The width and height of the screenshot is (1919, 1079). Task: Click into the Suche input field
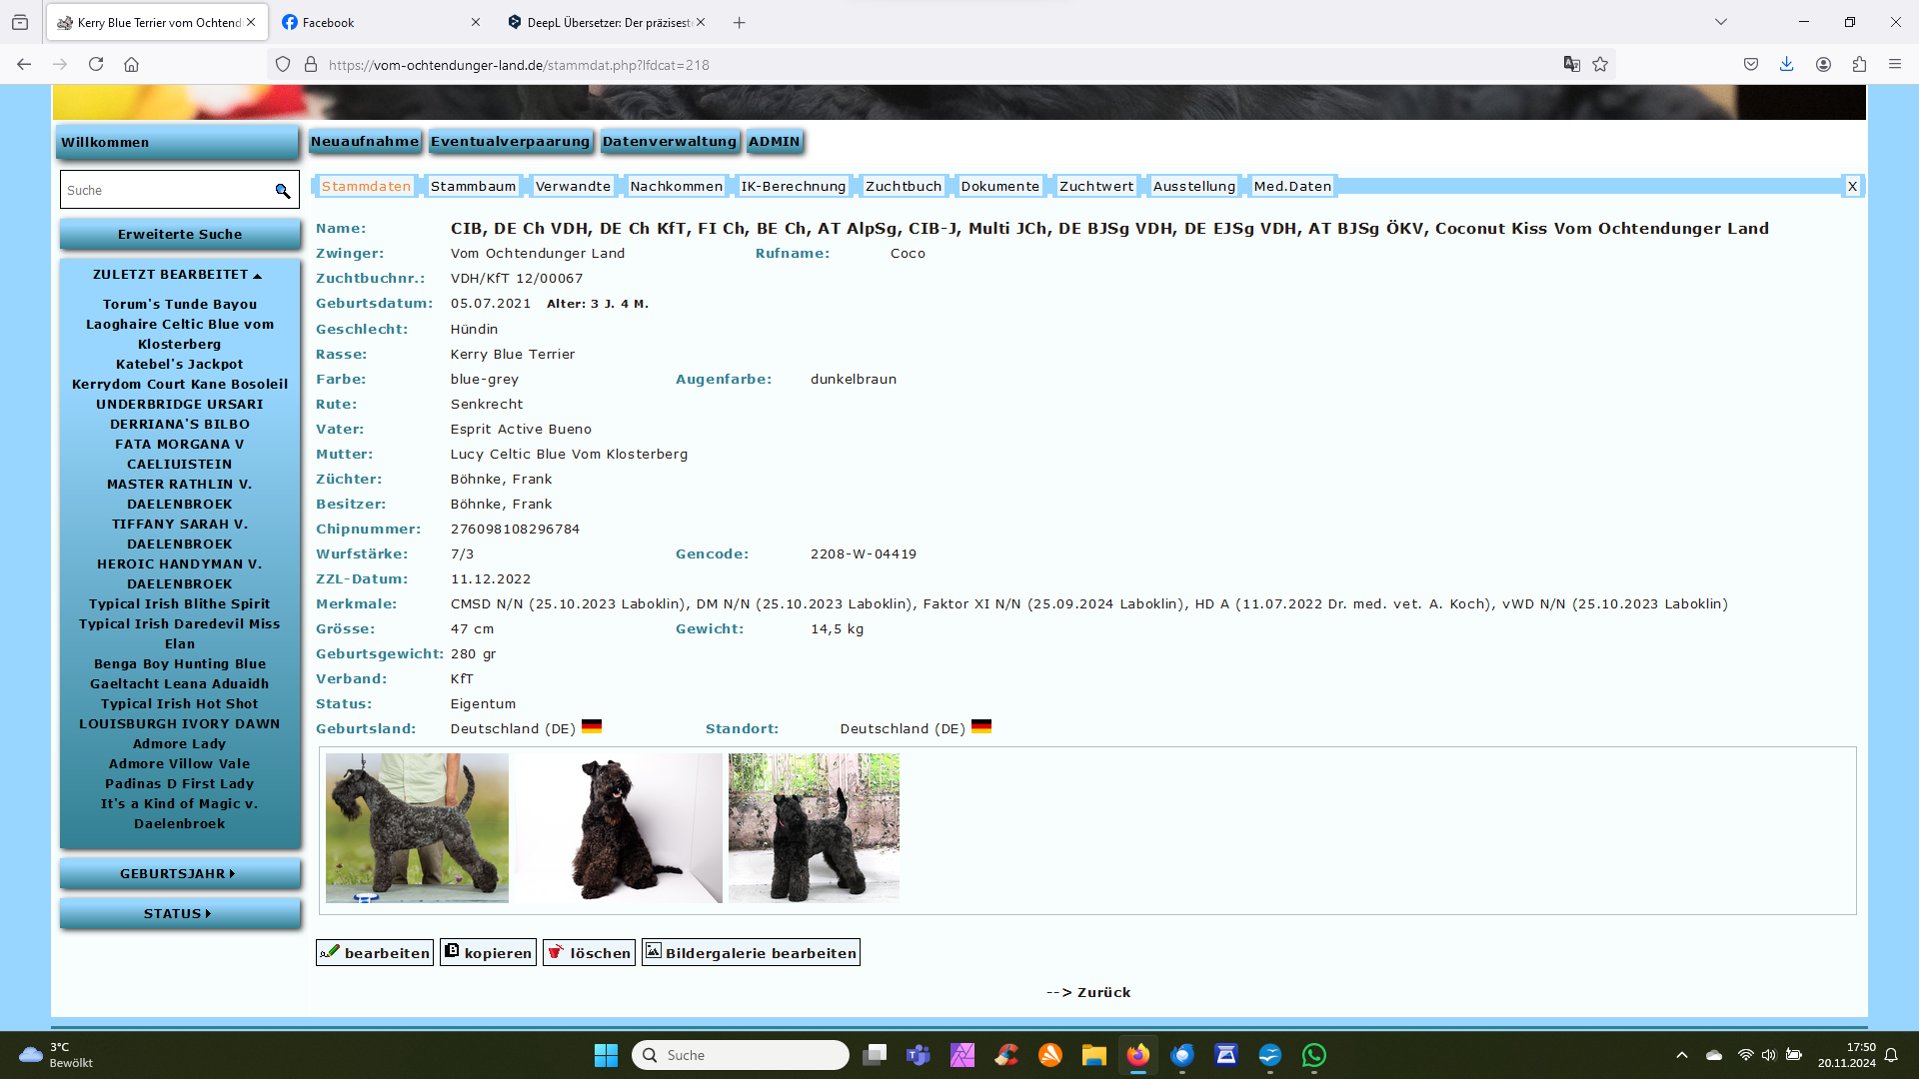tap(165, 191)
